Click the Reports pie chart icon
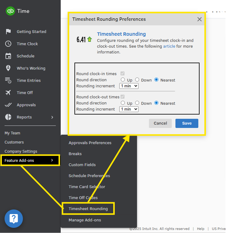 [x=8, y=117]
